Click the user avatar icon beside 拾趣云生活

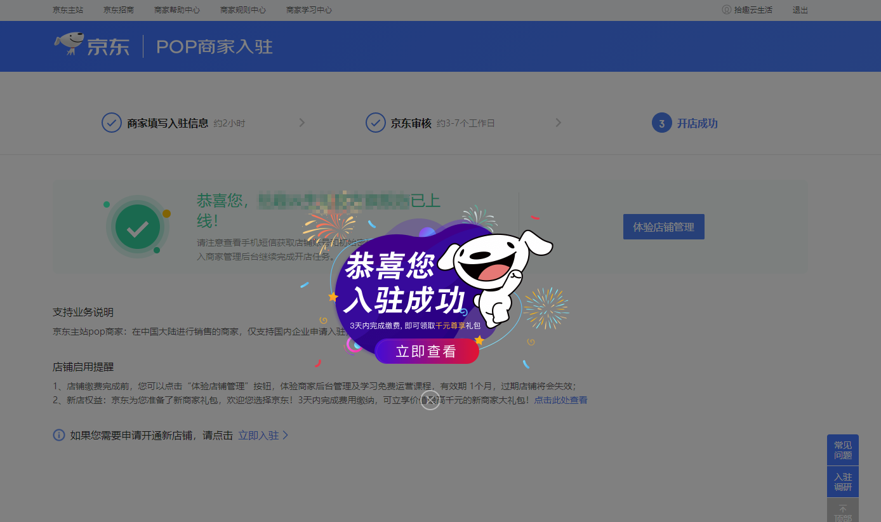coord(727,10)
